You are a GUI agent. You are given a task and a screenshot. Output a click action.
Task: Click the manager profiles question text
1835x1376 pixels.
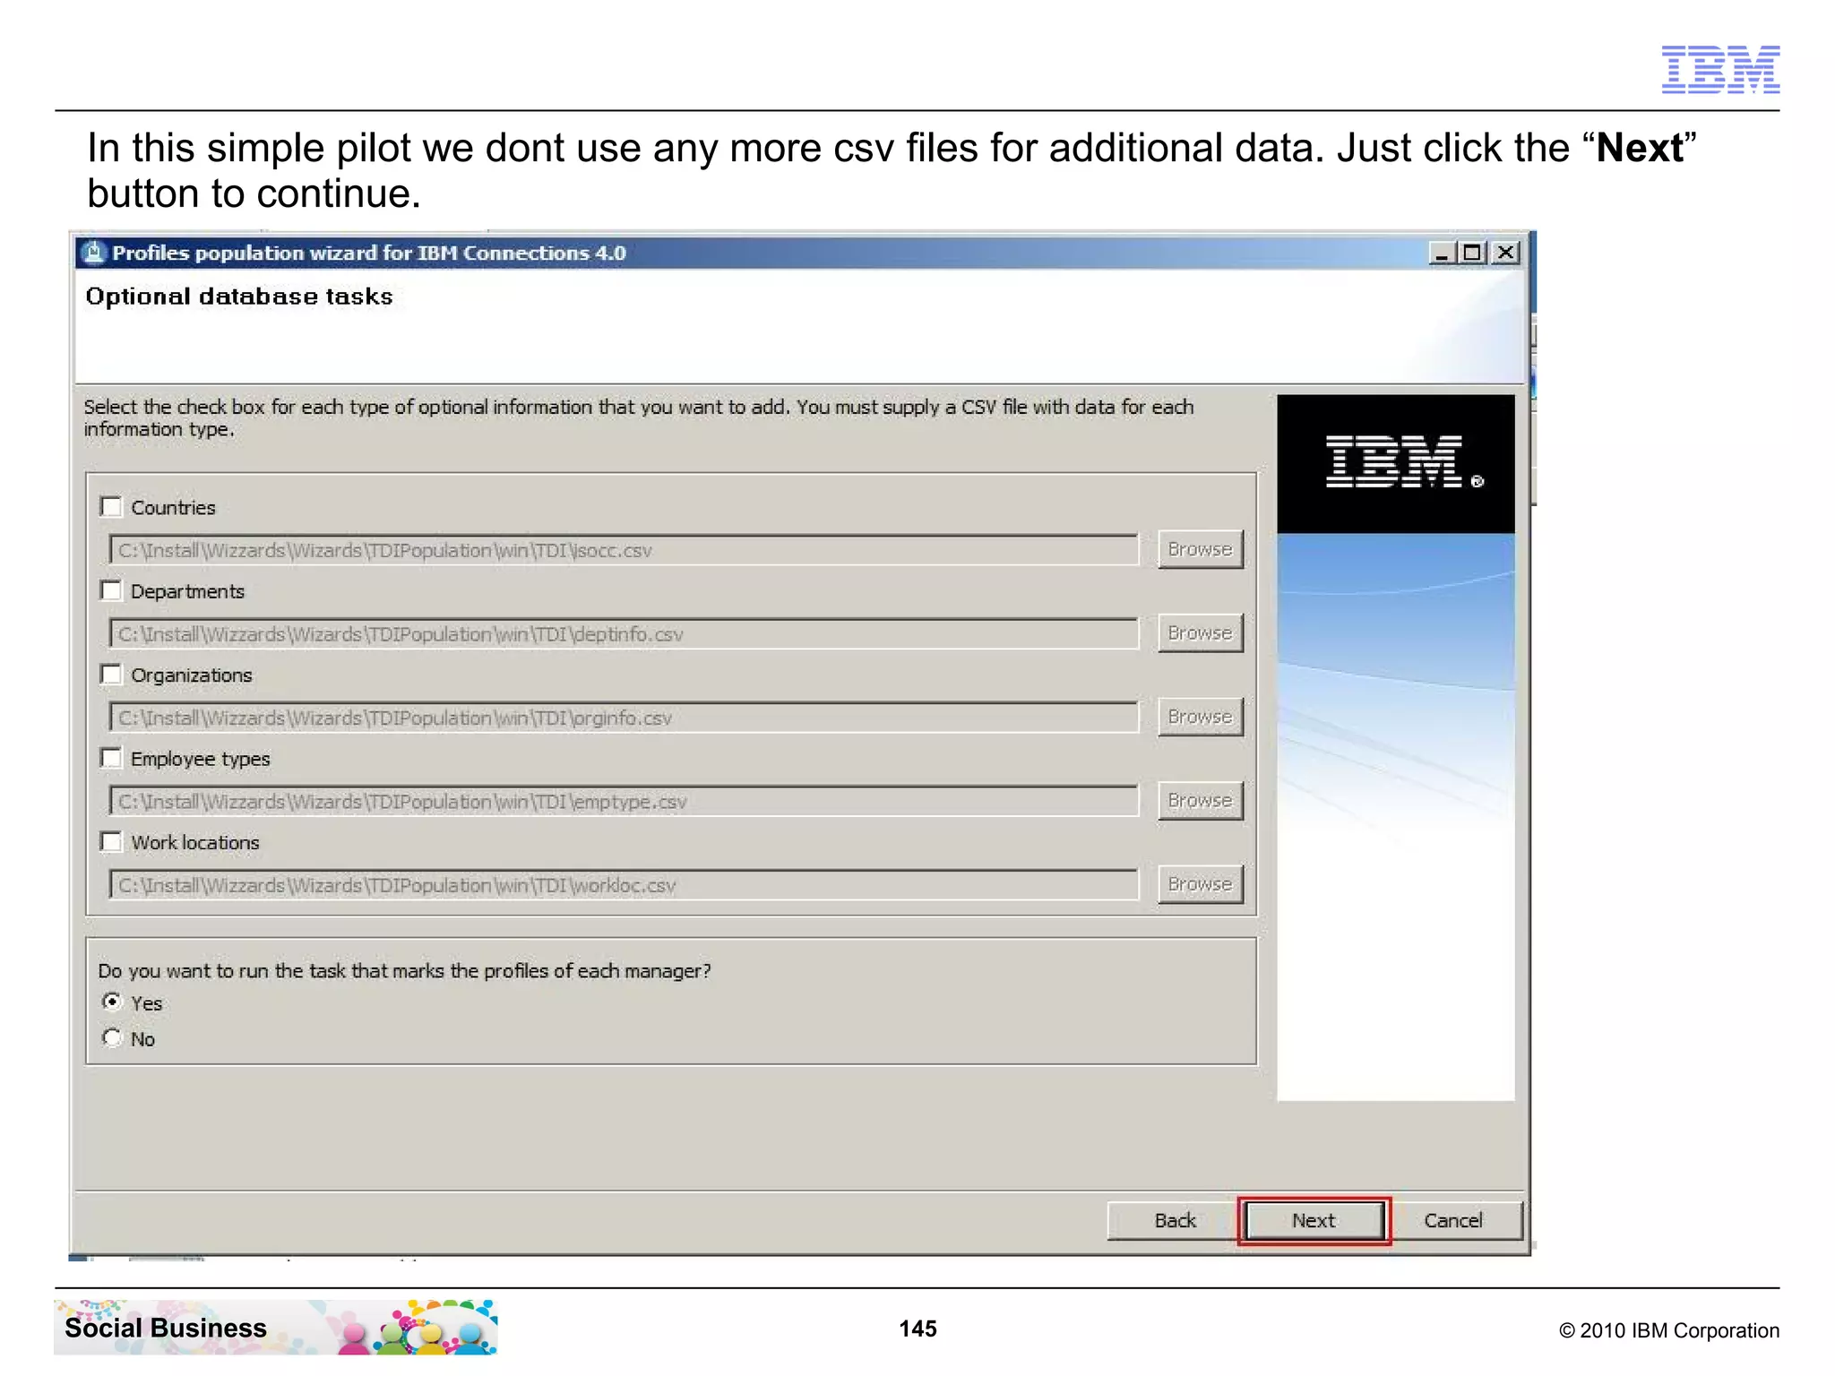[404, 971]
